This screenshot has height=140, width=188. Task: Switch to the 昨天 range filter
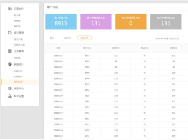coord(52,38)
